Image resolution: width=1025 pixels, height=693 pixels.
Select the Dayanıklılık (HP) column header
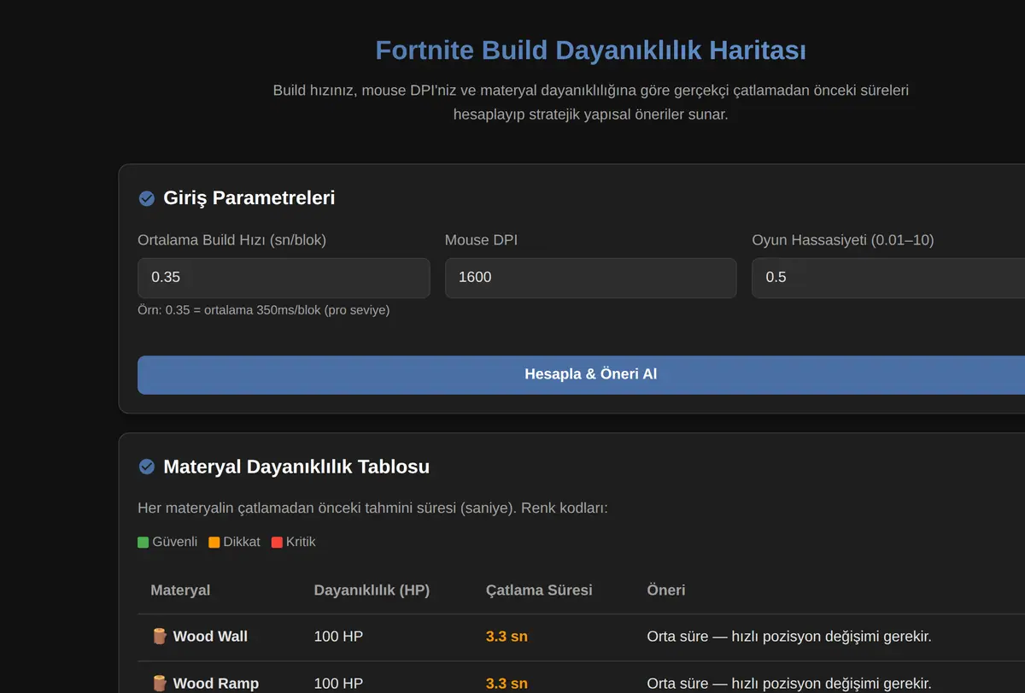pos(372,590)
